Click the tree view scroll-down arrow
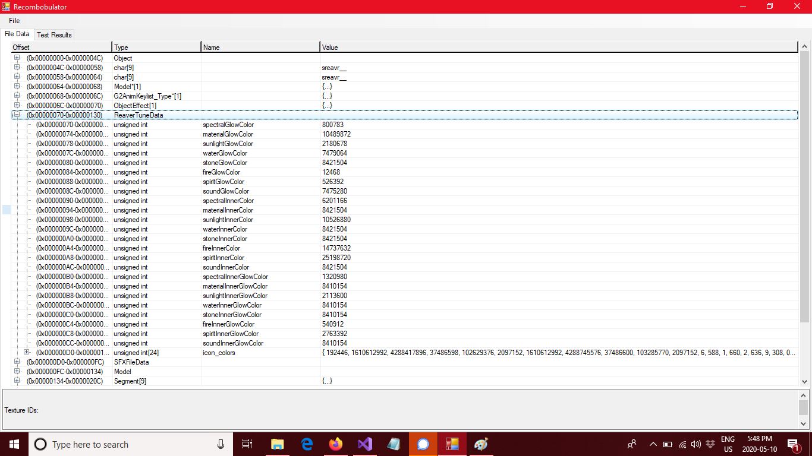812x456 pixels. tap(804, 382)
